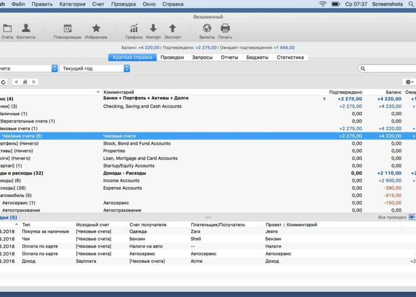
Task: Select the Zara Одежда transaction row
Action: click(x=166, y=232)
